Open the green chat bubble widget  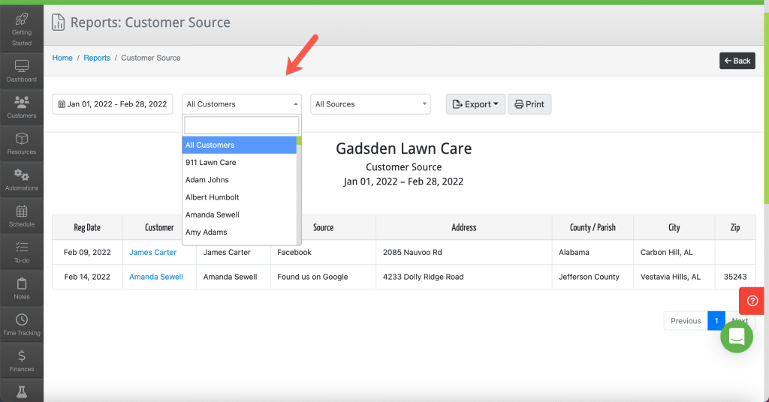click(737, 337)
